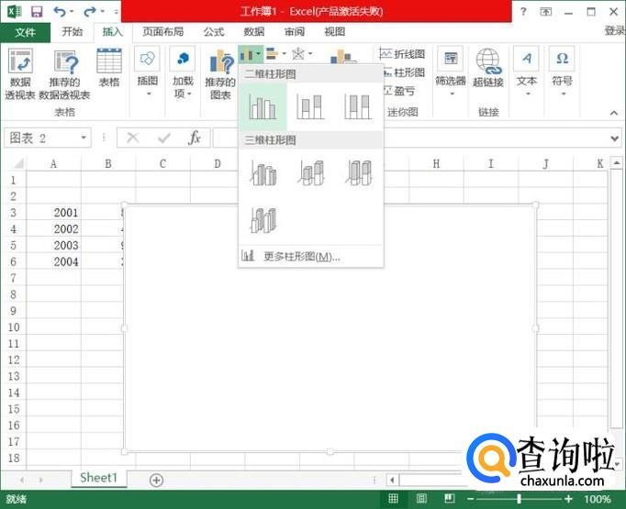Collapse the ribbon with the arrow

[614, 114]
